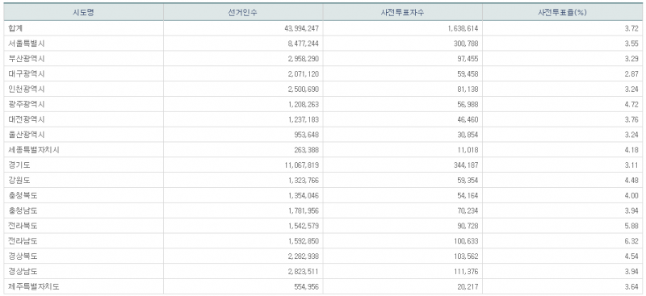Select the 서울특별시 row label

[27, 44]
